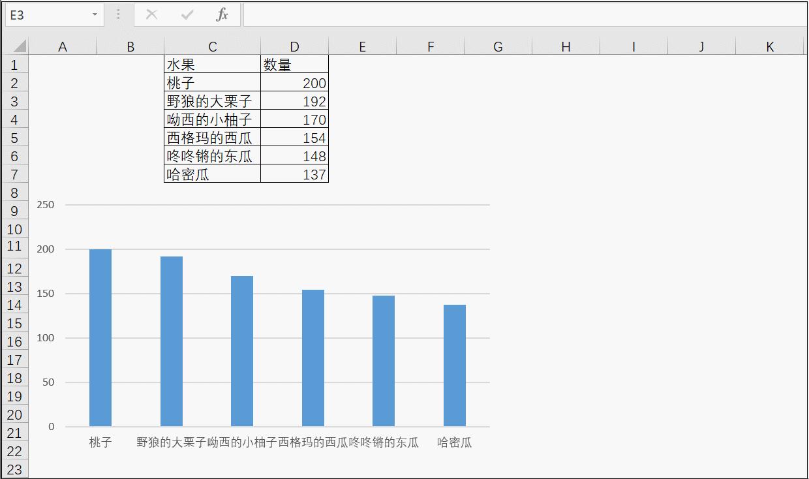Select the cell 野狼的大栗子 in the table
Screen dimensions: 809x479
pyautogui.click(x=213, y=100)
